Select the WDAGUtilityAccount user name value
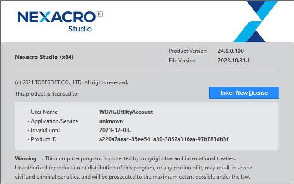This screenshot has width=294, height=184. 126,112
